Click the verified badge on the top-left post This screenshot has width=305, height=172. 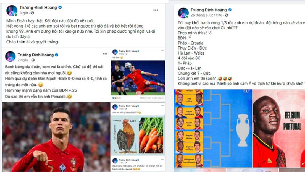pyautogui.click(x=60, y=7)
